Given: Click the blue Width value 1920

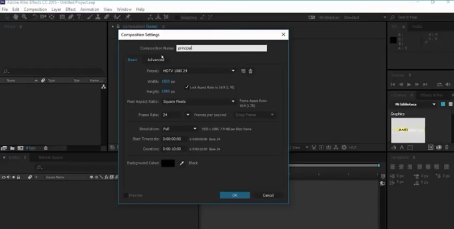Looking at the screenshot, I should click(166, 82).
